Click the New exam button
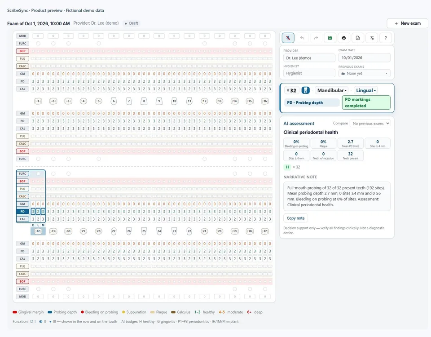 tap(407, 23)
